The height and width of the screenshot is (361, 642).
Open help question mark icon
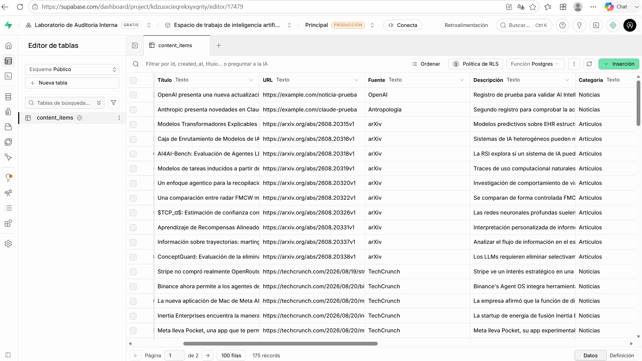pyautogui.click(x=562, y=25)
